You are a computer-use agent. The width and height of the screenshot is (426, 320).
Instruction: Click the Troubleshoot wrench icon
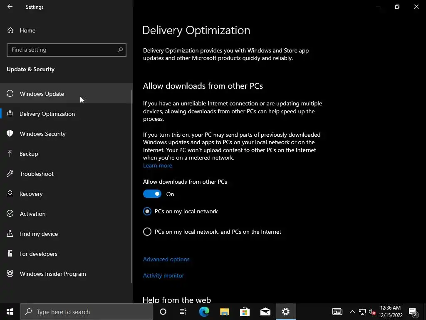point(10,174)
